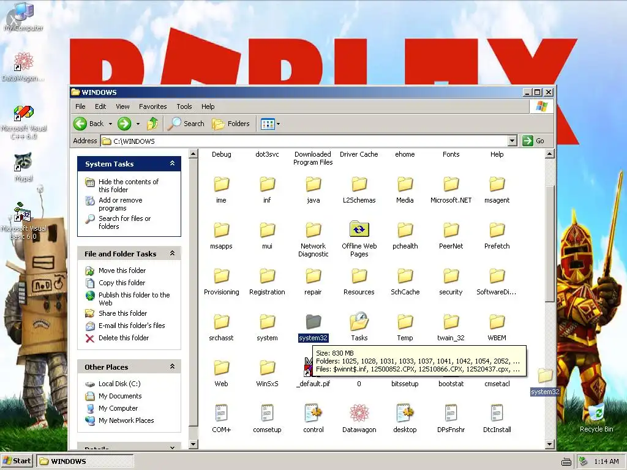Viewport: 627px width, 470px height.
Task: Expand the Address bar dropdown
Action: [512, 141]
